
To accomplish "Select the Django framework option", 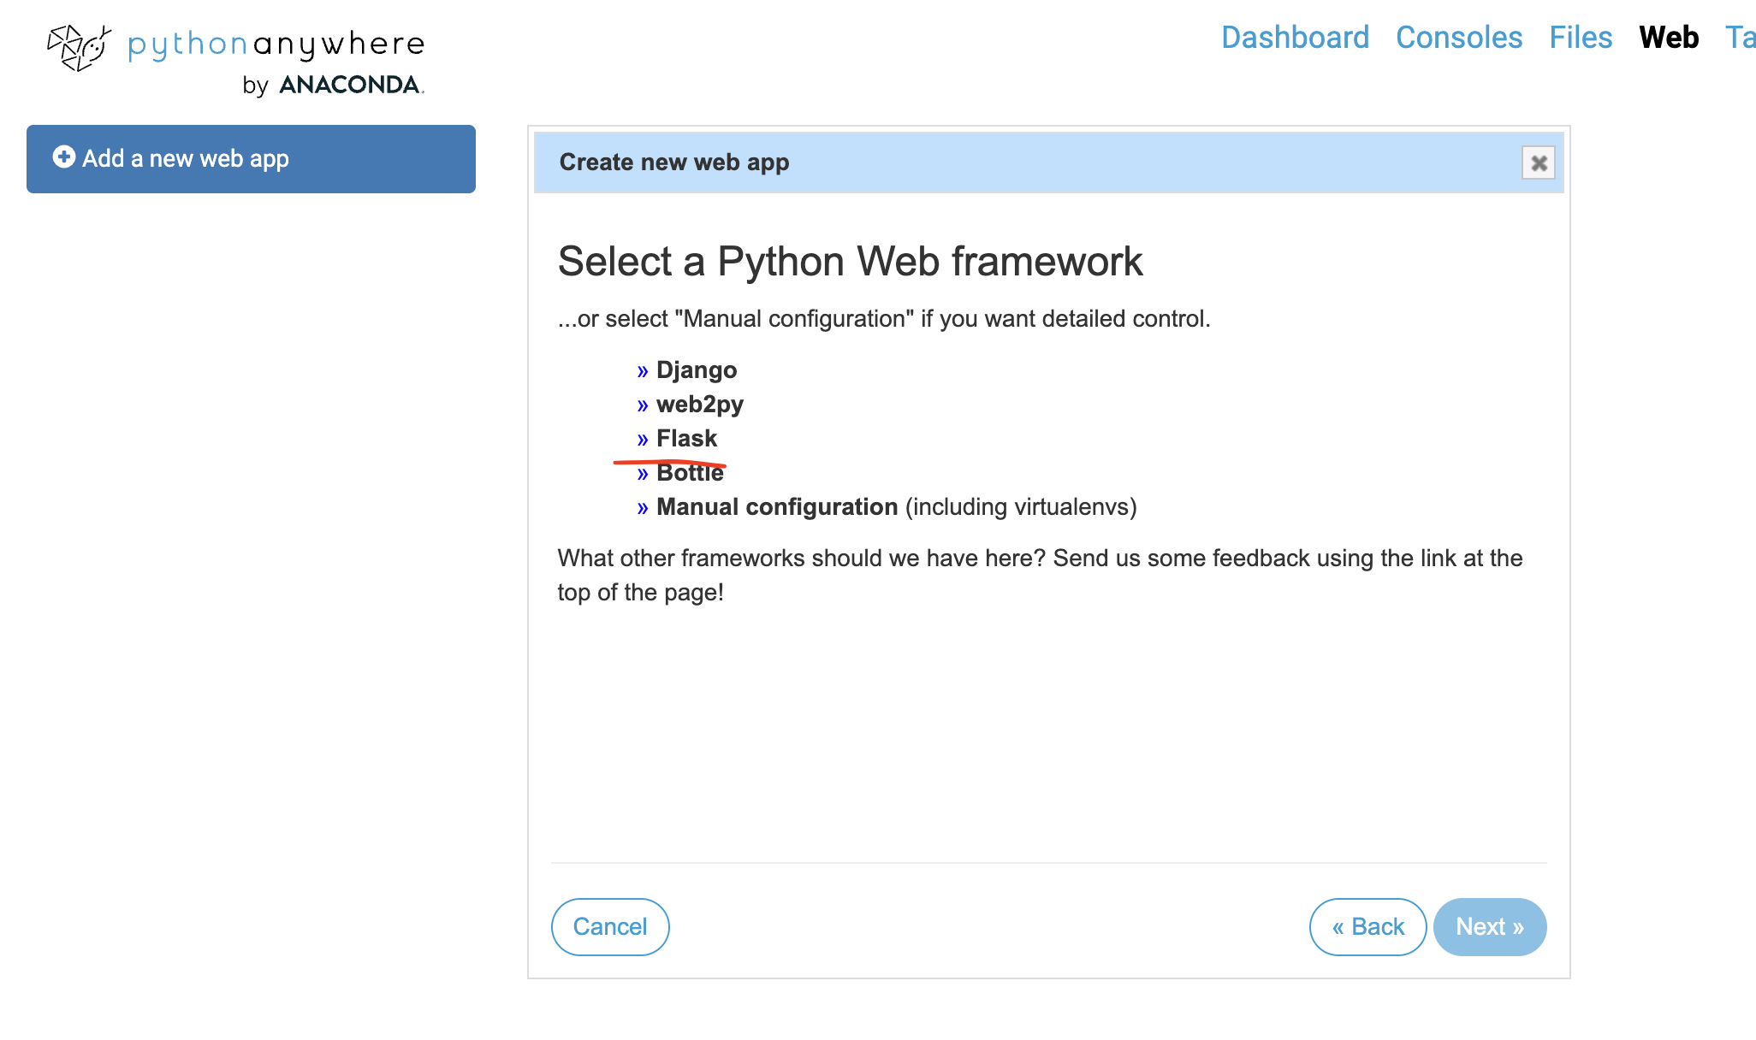I will coord(696,370).
